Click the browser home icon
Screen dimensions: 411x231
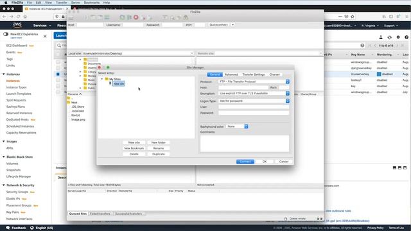(x=25, y=17)
